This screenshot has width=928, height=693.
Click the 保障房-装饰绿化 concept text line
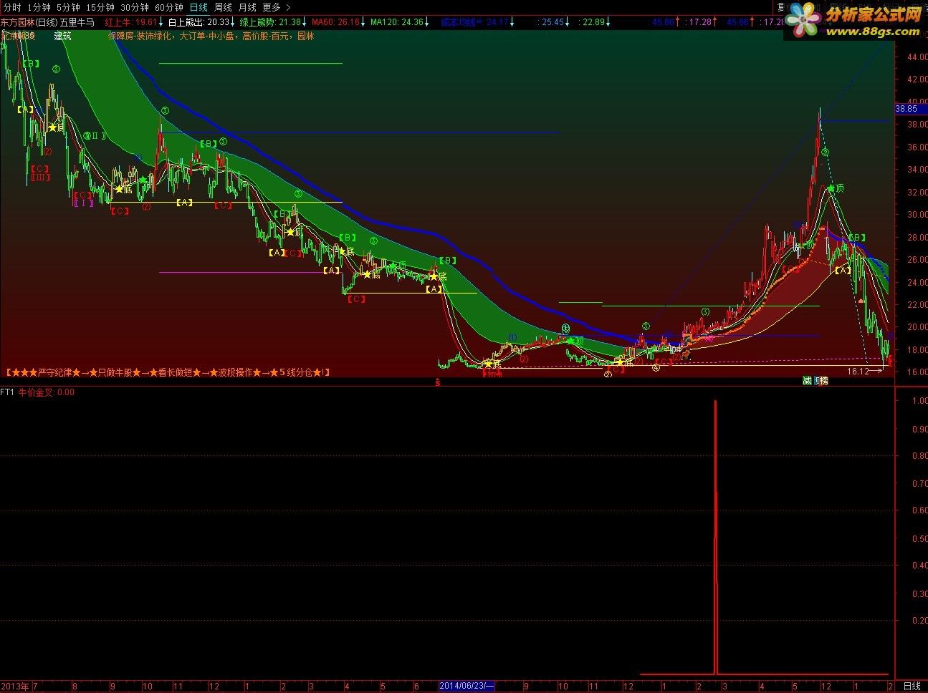pos(211,36)
